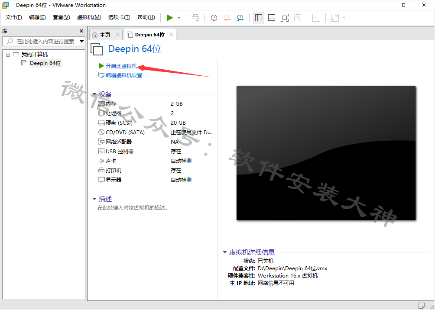Screen dimensions: 435x310
Task: Select the USB 控制器 device label
Action: (x=120, y=151)
